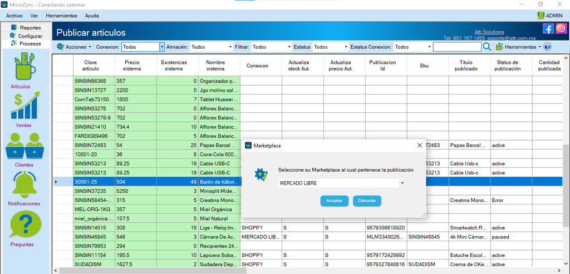
Task: Click the Cancelar button
Action: [367, 201]
